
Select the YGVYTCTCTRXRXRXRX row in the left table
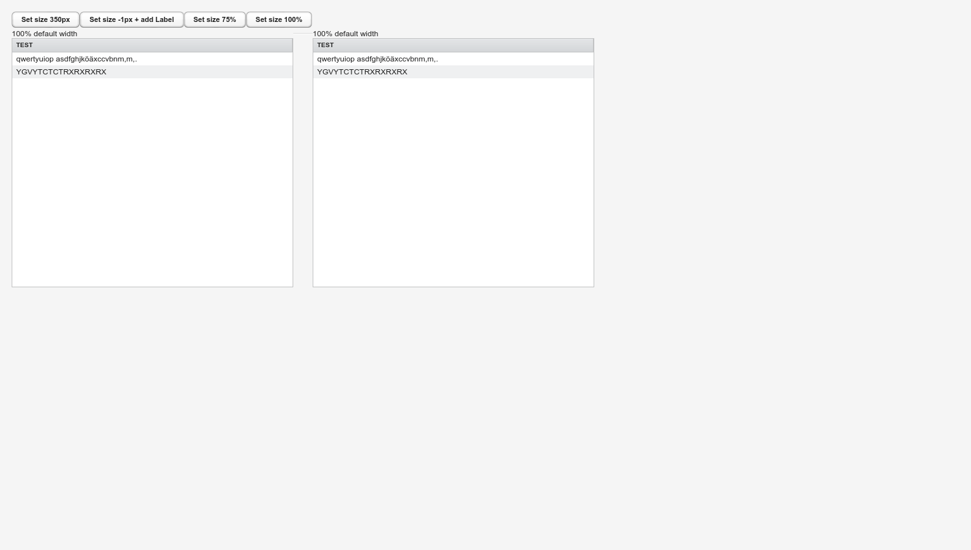pos(152,72)
